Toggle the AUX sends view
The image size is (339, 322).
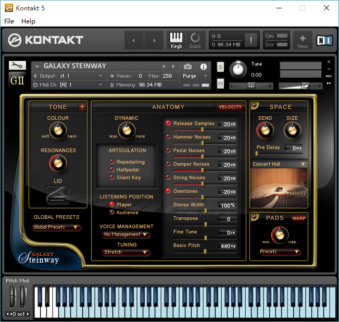[x=329, y=76]
